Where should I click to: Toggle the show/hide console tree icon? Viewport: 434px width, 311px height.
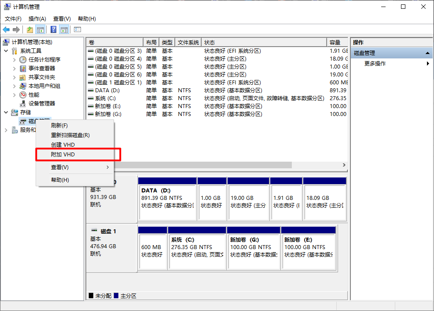point(40,29)
